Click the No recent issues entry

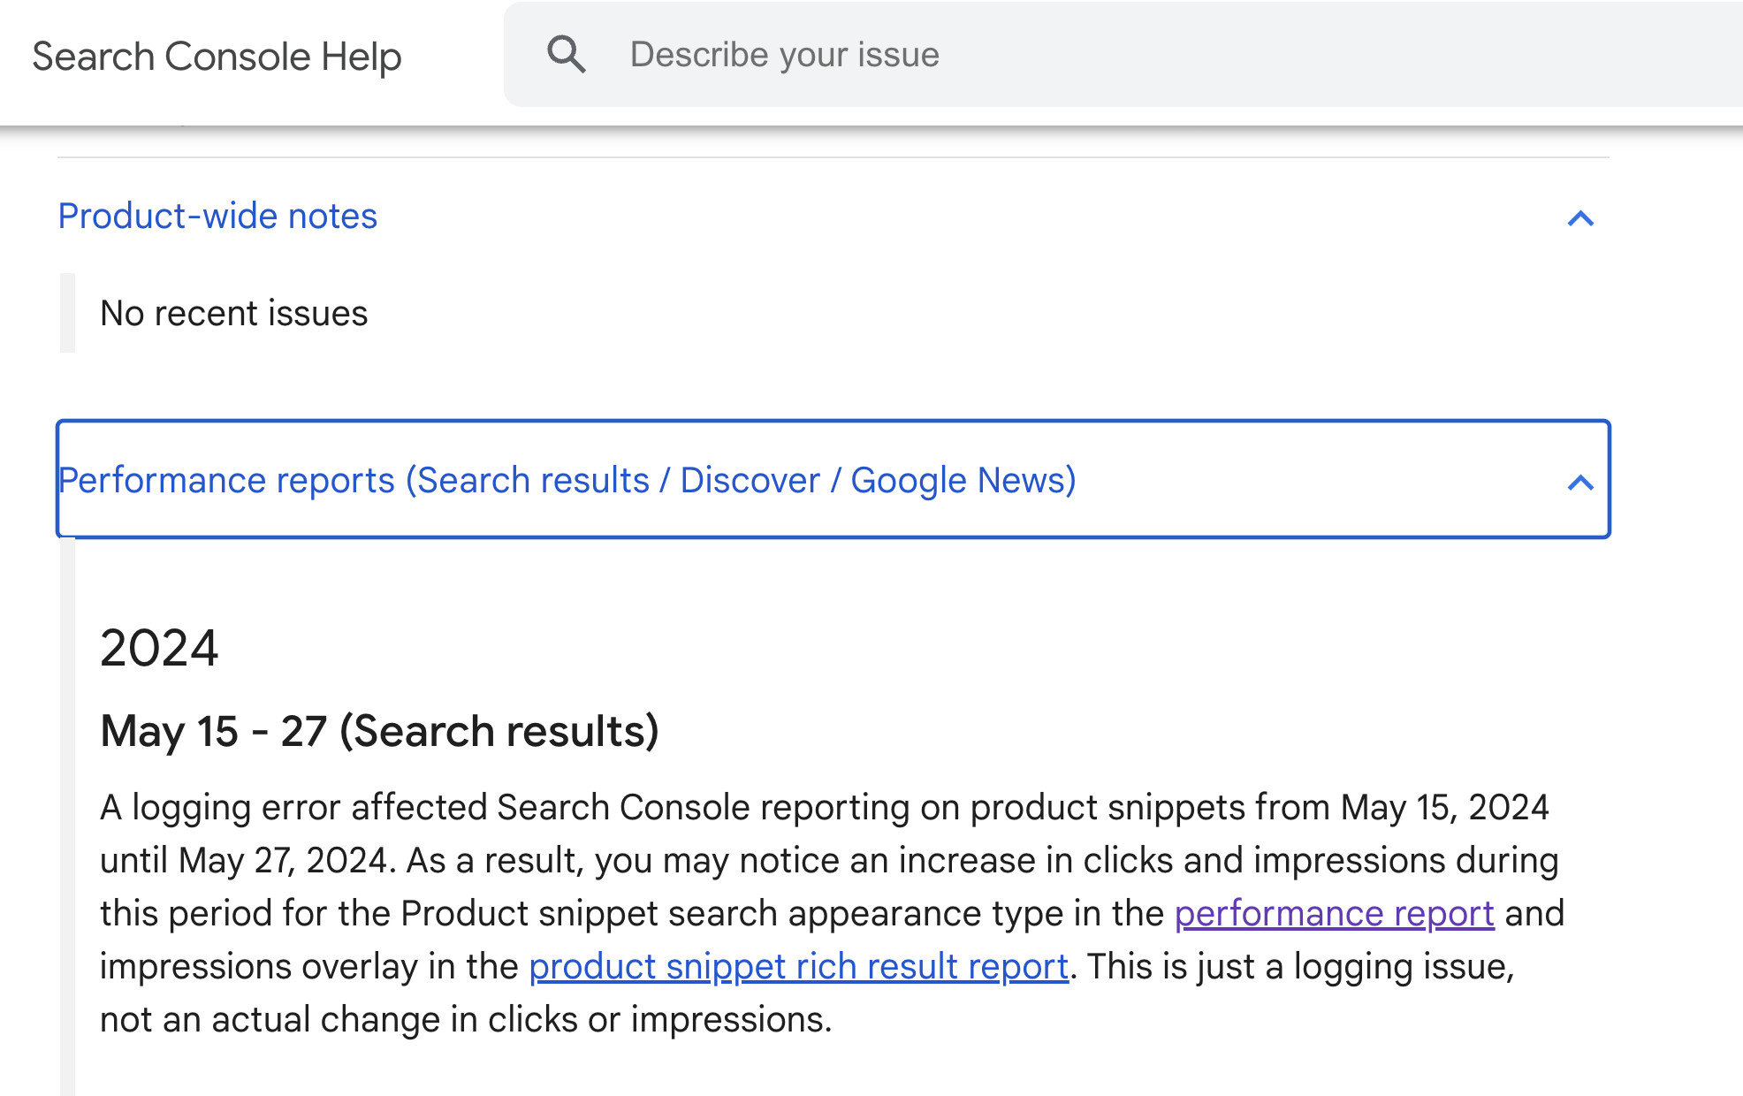click(x=233, y=312)
